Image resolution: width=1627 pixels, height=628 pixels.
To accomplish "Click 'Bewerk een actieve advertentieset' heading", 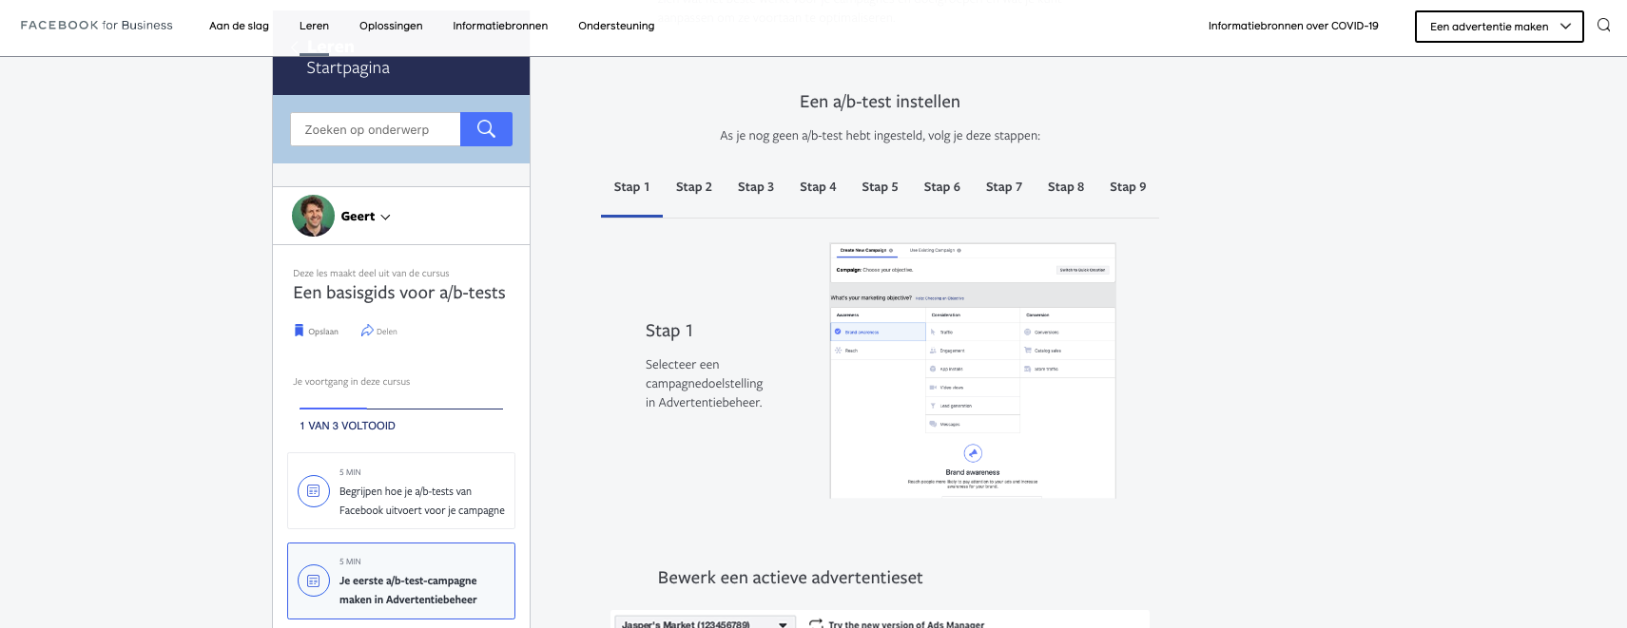I will click(790, 578).
